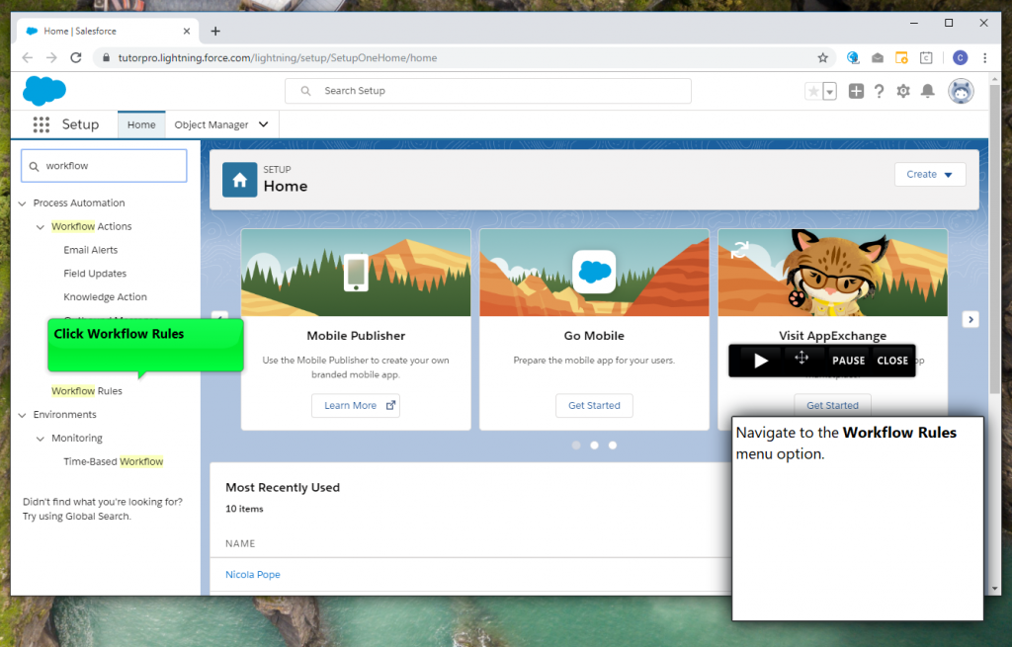Click Workflow Rules in sidebar
The width and height of the screenshot is (1012, 647).
[87, 391]
